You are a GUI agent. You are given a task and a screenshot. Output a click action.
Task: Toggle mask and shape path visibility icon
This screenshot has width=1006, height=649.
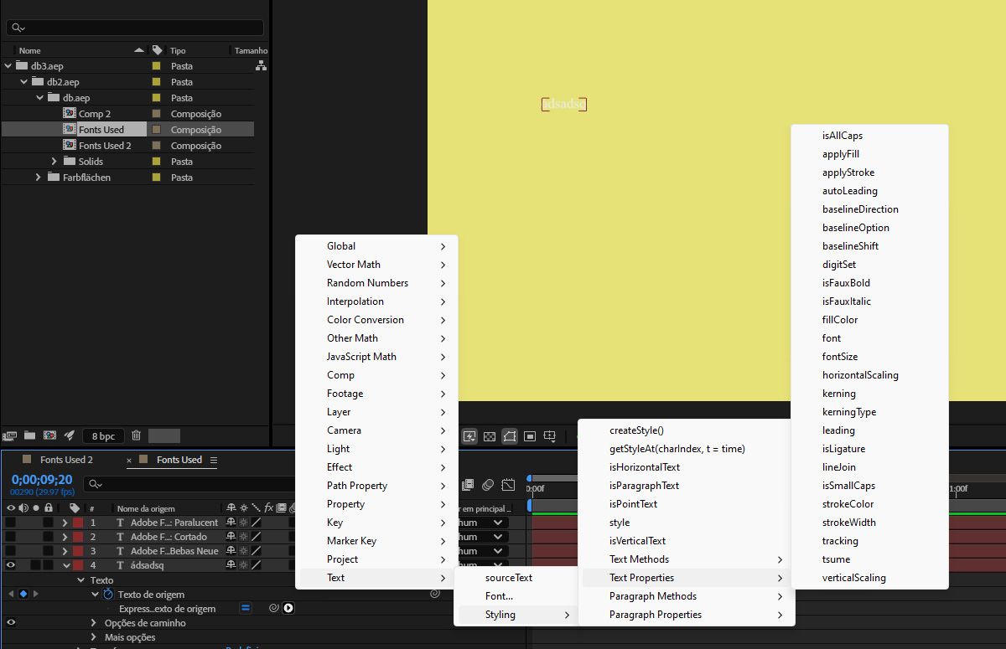[x=510, y=436]
